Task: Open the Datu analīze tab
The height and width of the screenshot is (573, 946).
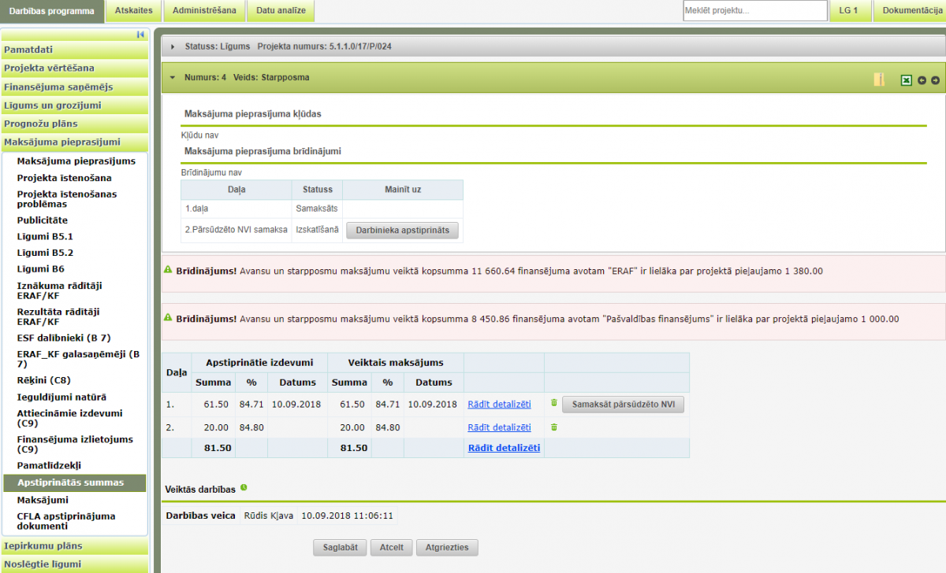Action: click(x=281, y=10)
